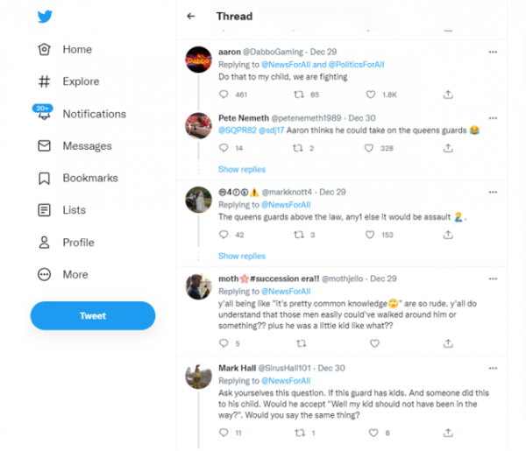Open Notifications with the bell icon
The height and width of the screenshot is (451, 526).
coord(44,114)
